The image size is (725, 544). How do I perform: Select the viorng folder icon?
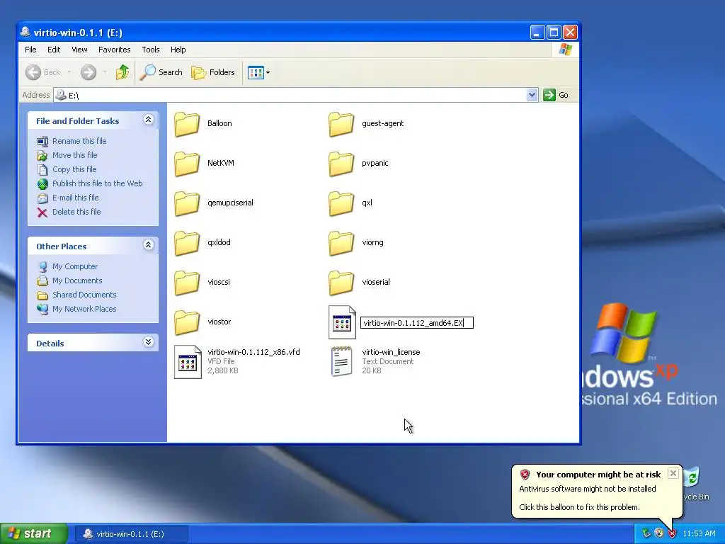point(341,244)
